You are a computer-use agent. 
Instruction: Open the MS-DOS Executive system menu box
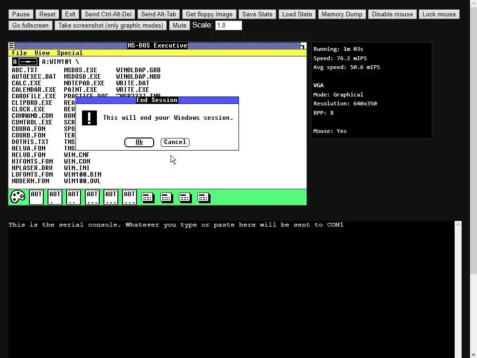pos(12,46)
